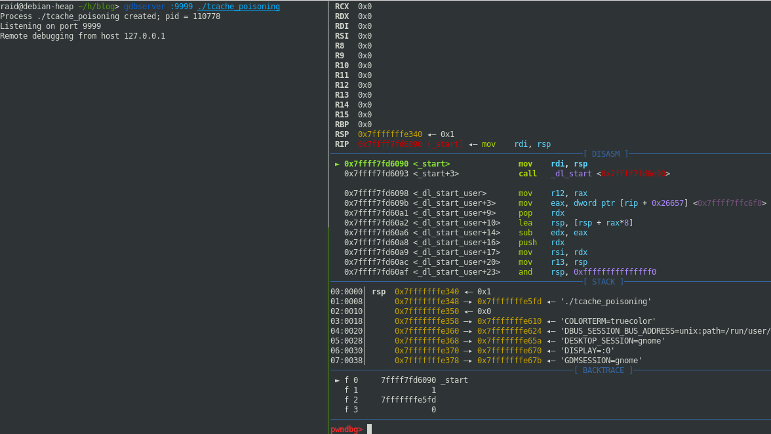The height and width of the screenshot is (434, 771).
Task: Select 'COLORTERM=truecolor' stack string
Action: pyautogui.click(x=608, y=321)
